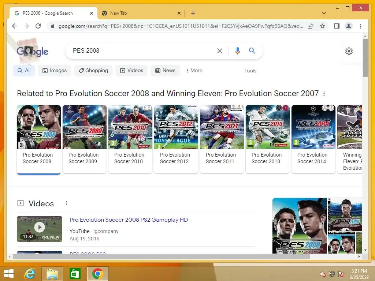375x281 pixels.
Task: Open Windows Store from taskbar
Action: [x=75, y=274]
